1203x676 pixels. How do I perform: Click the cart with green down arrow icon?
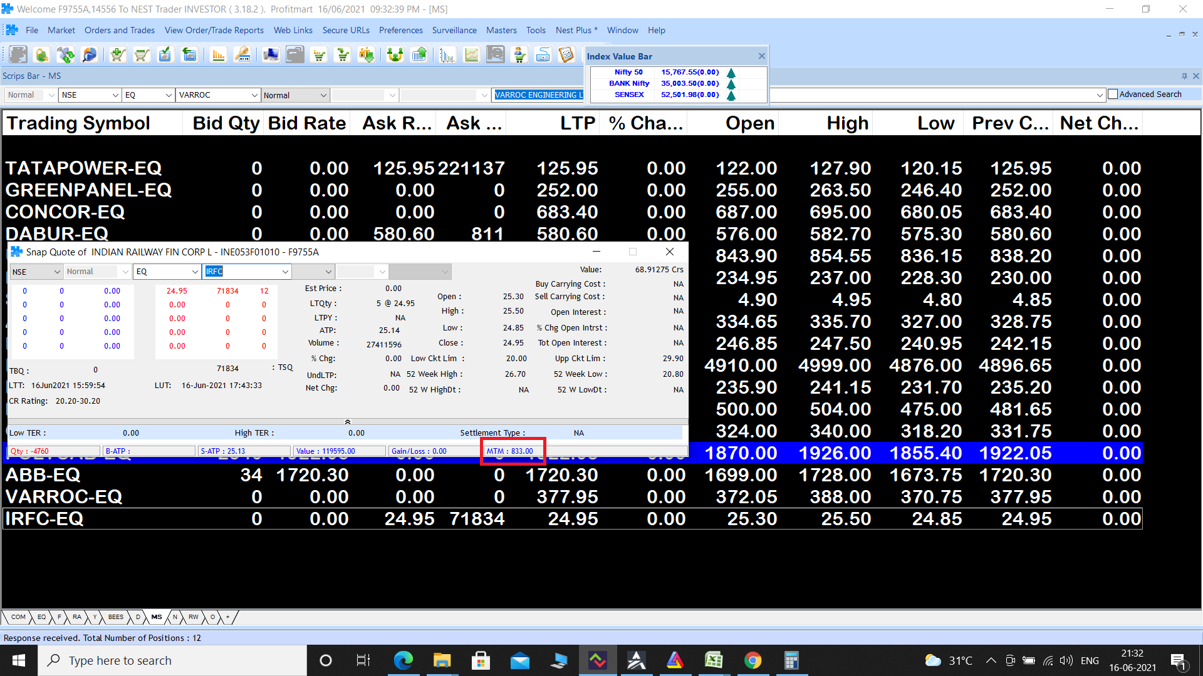point(343,55)
